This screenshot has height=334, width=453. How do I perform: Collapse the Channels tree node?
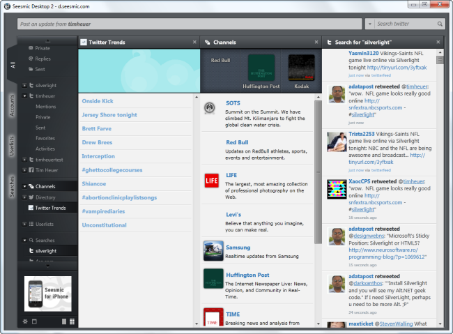(24, 186)
